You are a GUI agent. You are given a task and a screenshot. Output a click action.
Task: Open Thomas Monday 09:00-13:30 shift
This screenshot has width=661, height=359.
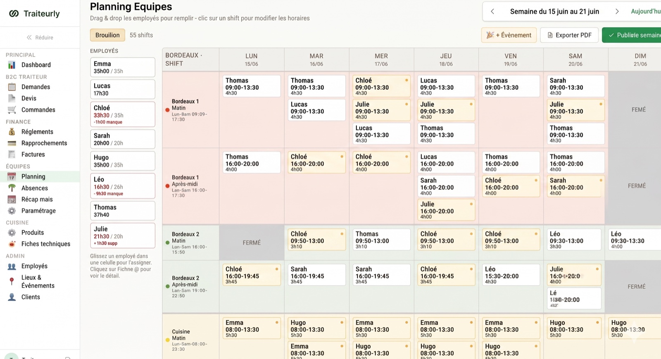(x=252, y=86)
